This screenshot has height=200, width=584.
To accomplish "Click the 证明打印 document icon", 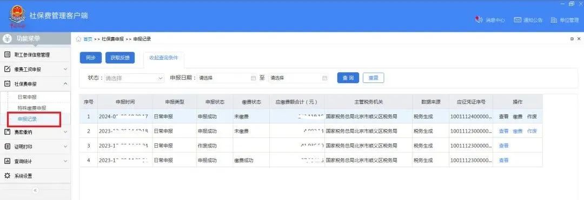I will pyautogui.click(x=7, y=147).
